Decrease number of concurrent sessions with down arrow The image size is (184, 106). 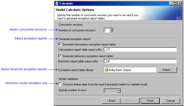[111, 32]
